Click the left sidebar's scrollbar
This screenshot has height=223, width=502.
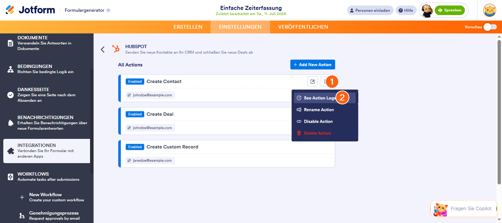click(92, 121)
